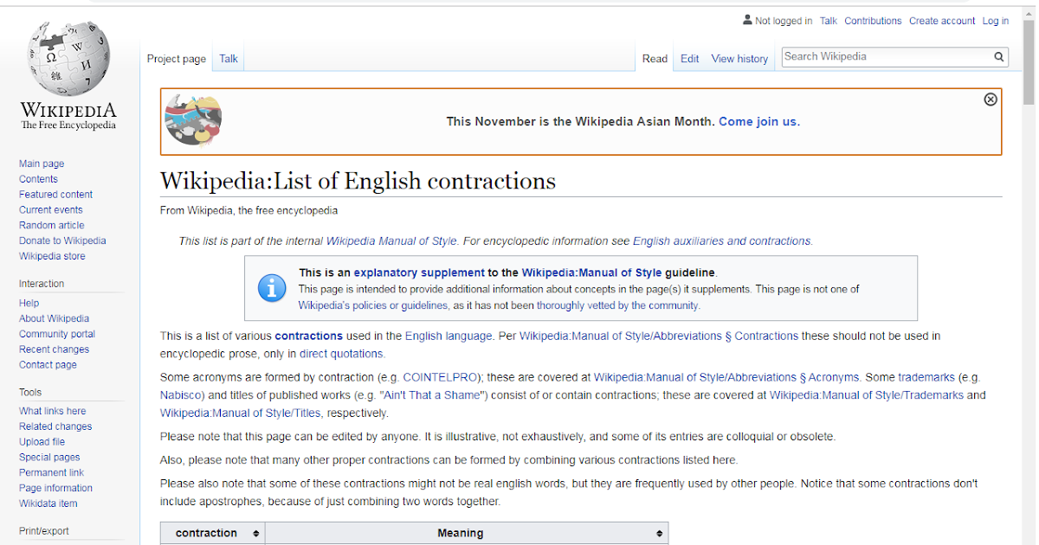Open Help in sidebar

(29, 304)
